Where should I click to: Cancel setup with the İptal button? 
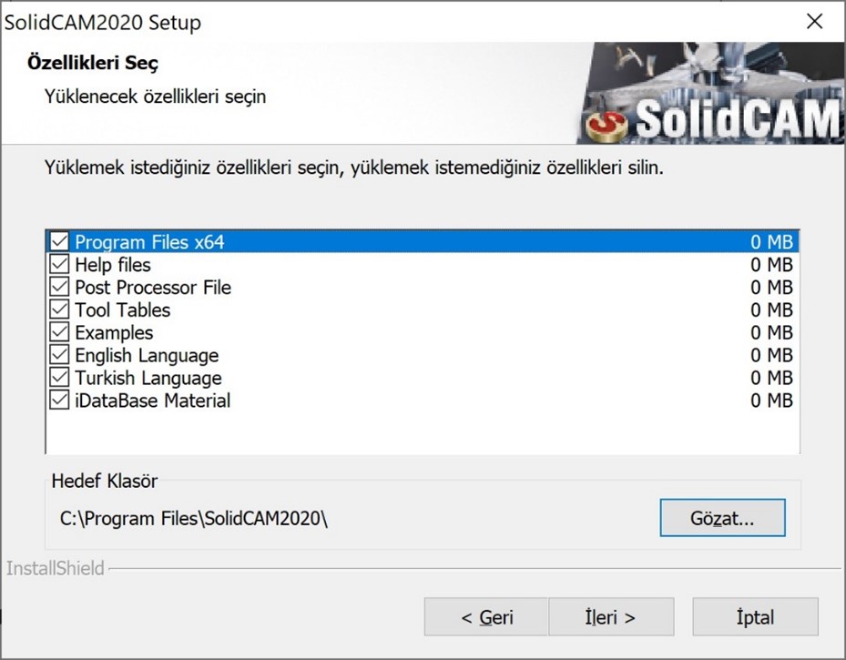pos(755,617)
